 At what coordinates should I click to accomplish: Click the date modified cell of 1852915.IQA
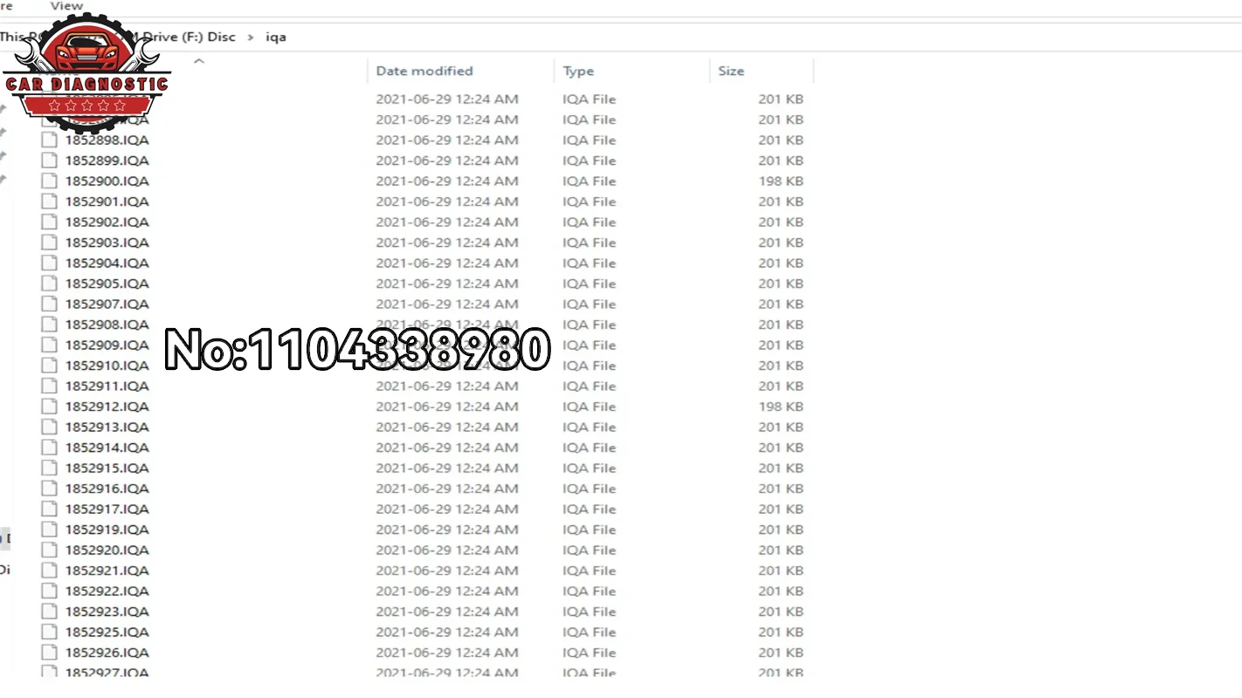pos(447,468)
